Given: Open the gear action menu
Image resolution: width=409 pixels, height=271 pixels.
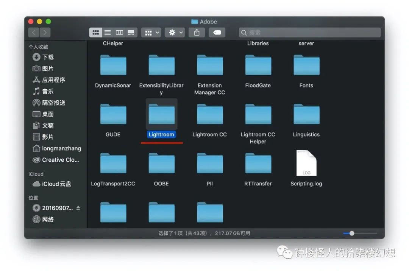Looking at the screenshot, I should click(x=175, y=33).
